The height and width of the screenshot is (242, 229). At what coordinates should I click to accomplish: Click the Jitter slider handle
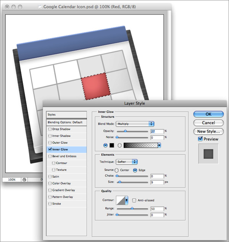click(x=117, y=215)
